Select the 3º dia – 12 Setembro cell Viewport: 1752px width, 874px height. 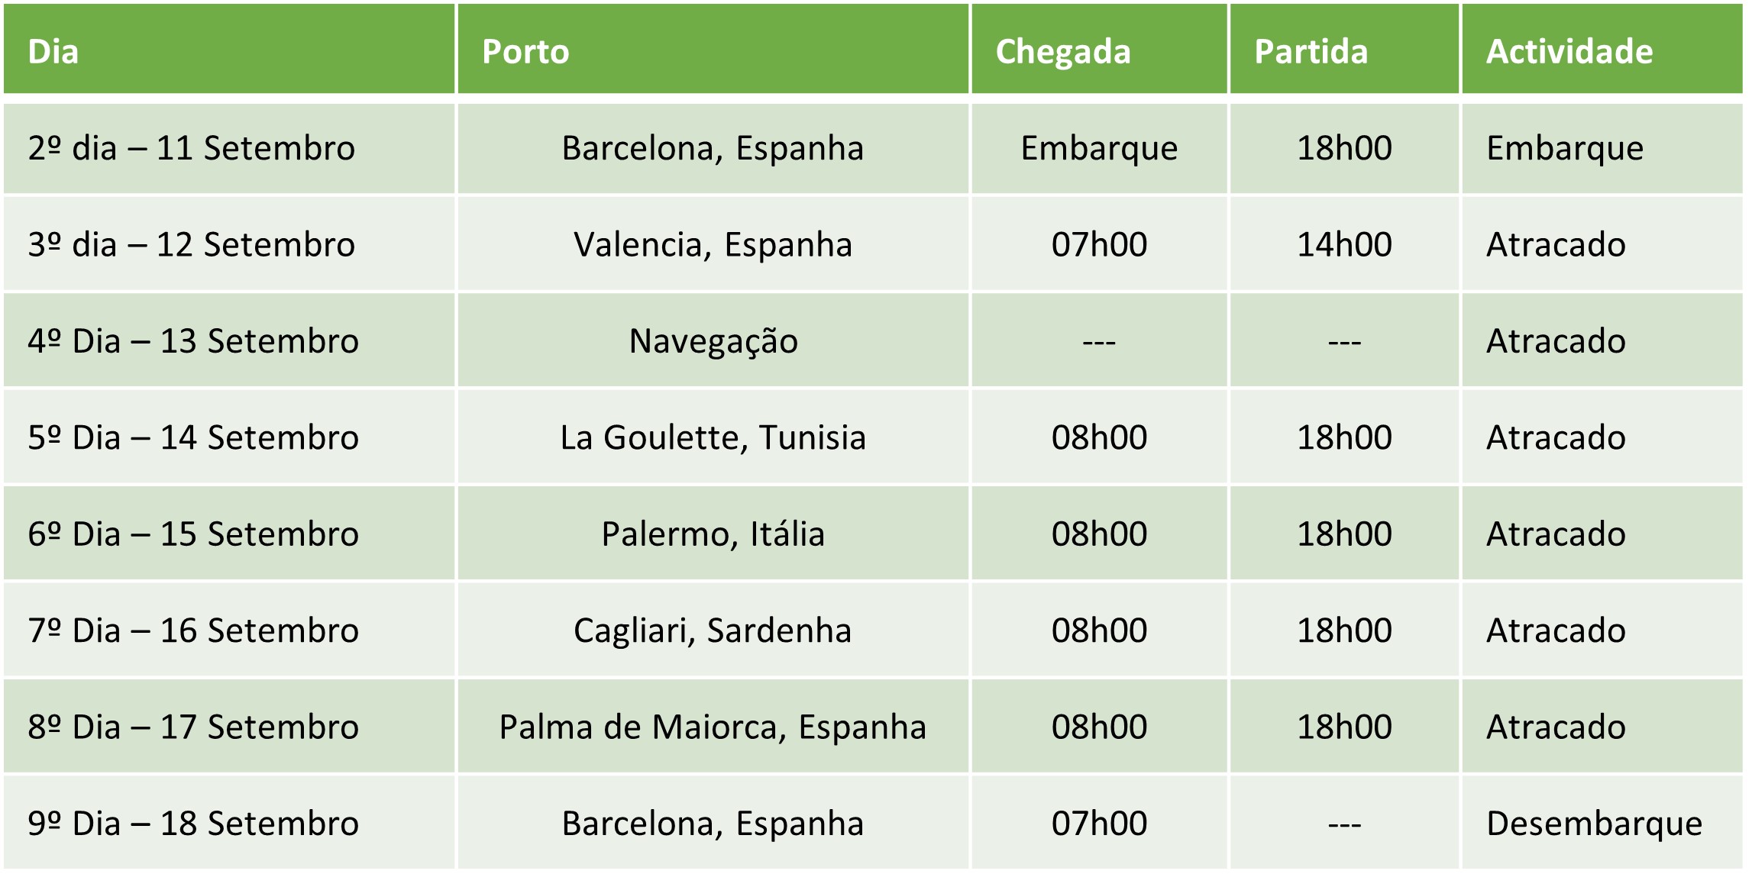(192, 245)
